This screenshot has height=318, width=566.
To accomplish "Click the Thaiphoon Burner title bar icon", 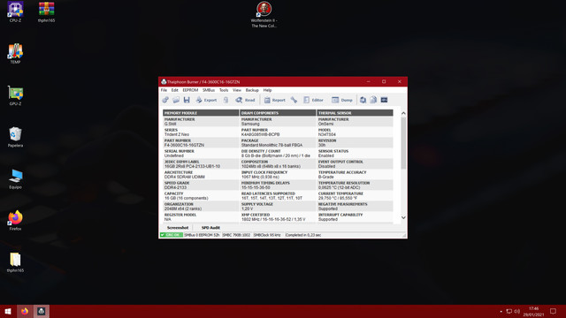I will tap(164, 82).
